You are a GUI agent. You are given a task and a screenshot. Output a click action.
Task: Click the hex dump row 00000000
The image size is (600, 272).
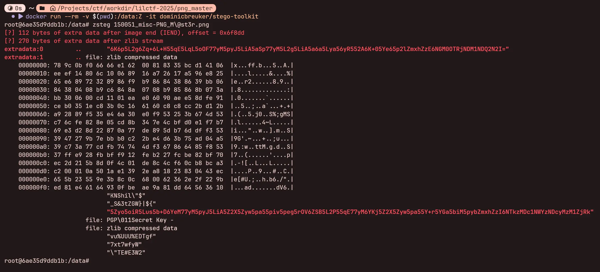click(x=34, y=65)
